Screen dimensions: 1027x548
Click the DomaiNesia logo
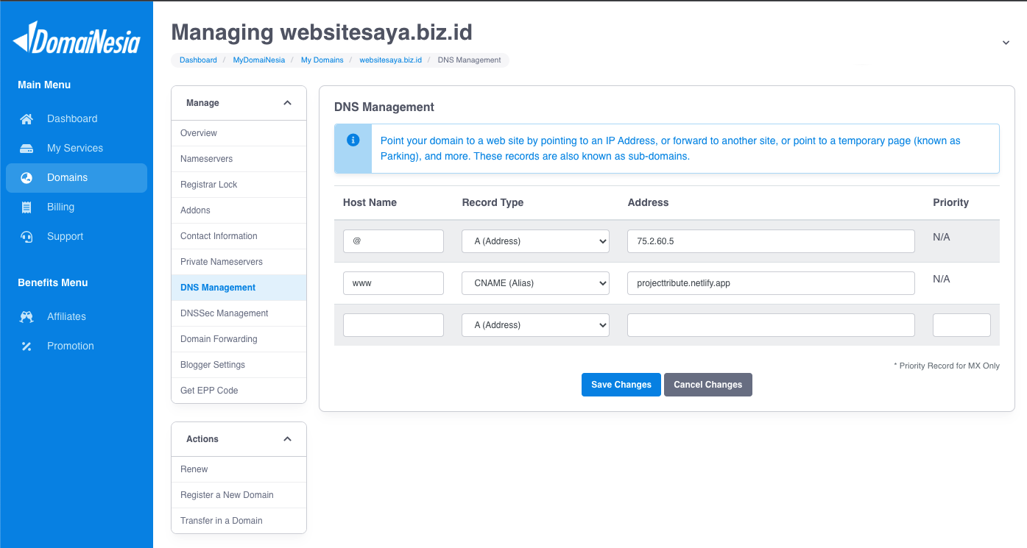point(76,38)
